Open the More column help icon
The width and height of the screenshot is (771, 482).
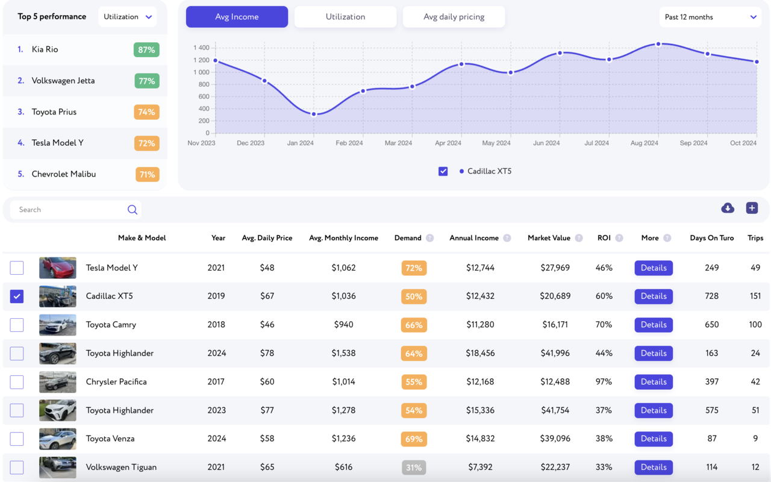[667, 238]
